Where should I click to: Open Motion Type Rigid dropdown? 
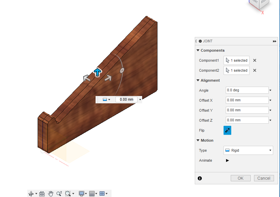click(248, 150)
